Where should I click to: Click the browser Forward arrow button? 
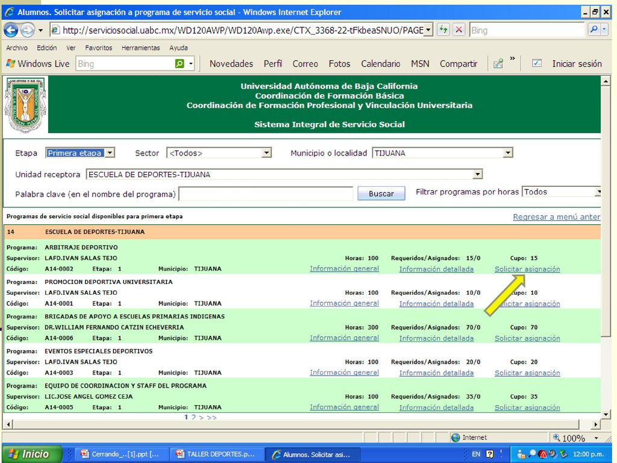click(27, 30)
